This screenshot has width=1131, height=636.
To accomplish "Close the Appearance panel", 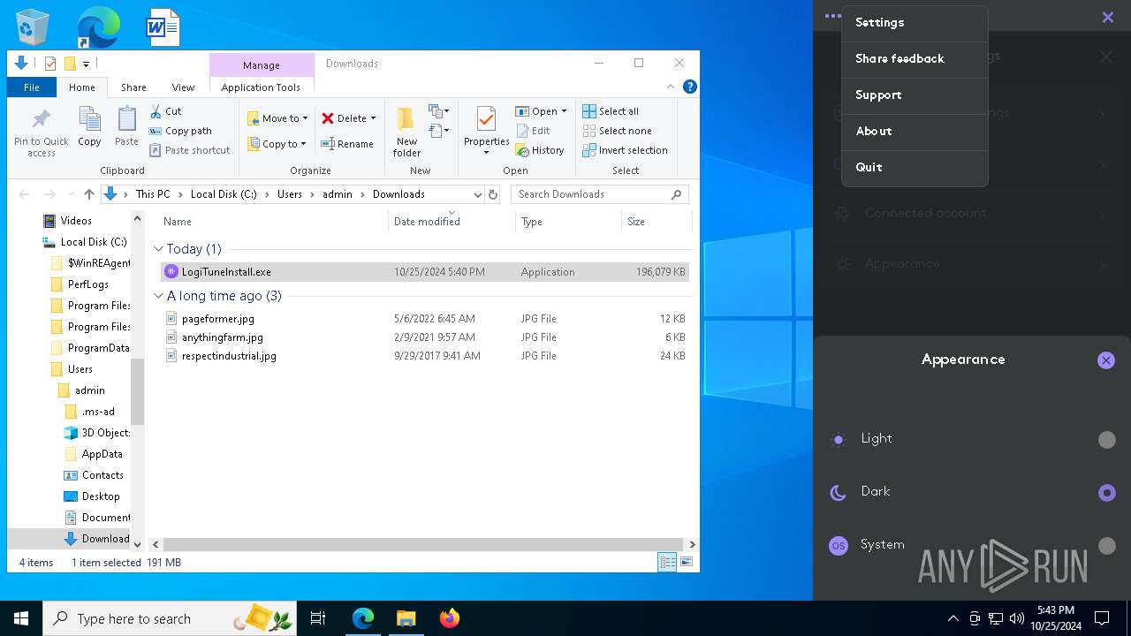I will [1106, 360].
